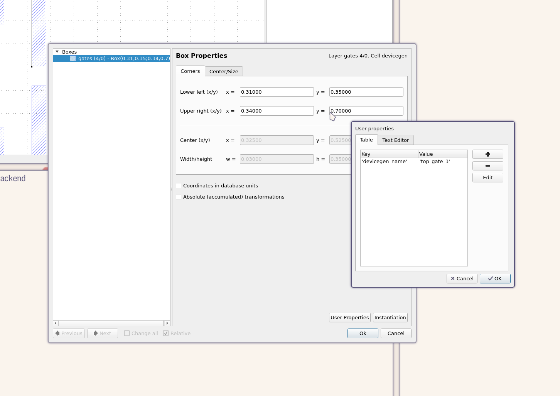This screenshot has height=396, width=560.
Task: Open the Instantiation button
Action: tap(390, 317)
